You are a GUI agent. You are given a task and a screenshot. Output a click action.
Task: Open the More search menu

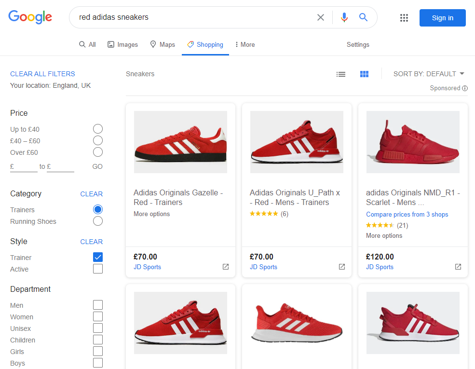(x=245, y=44)
